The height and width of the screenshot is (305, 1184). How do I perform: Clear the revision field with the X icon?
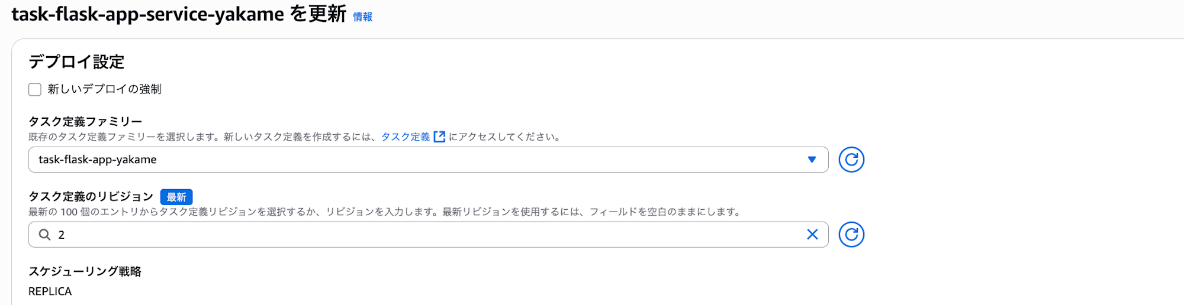(x=812, y=235)
